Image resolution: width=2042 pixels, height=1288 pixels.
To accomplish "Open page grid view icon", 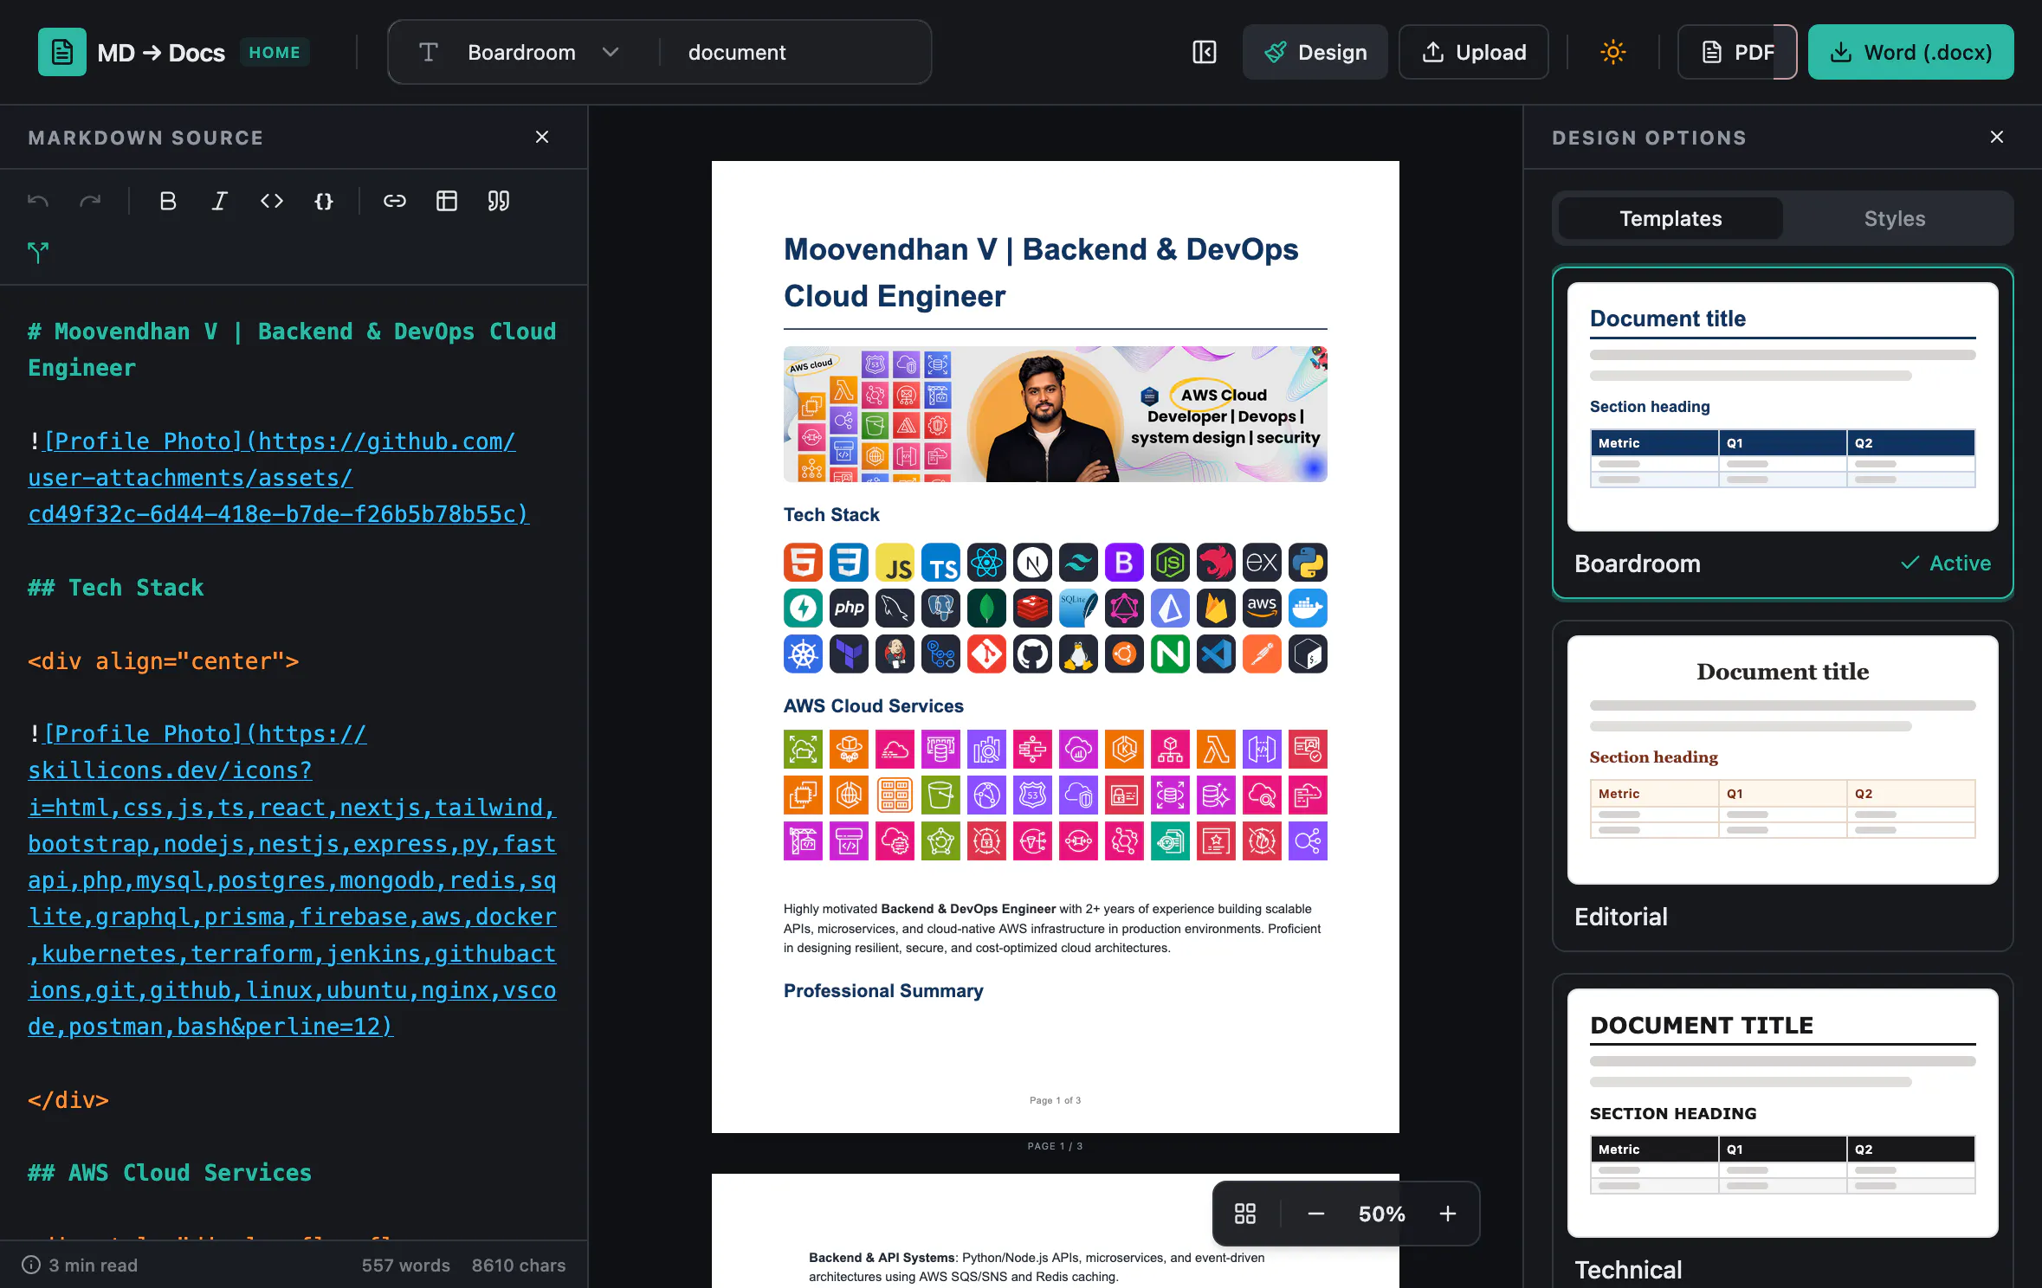I will click(x=1244, y=1214).
